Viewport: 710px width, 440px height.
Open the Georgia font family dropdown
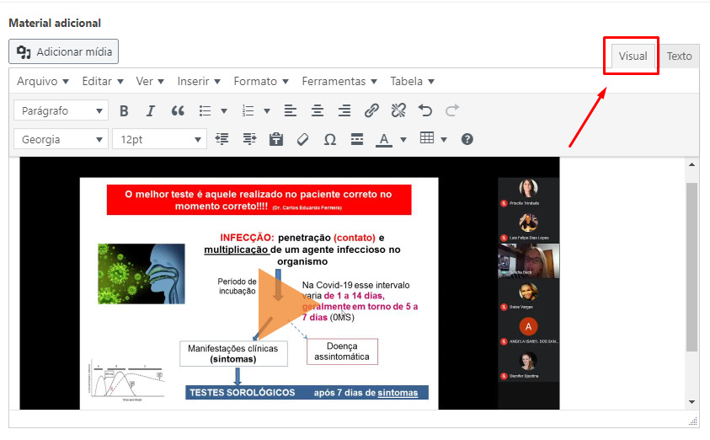pos(61,139)
